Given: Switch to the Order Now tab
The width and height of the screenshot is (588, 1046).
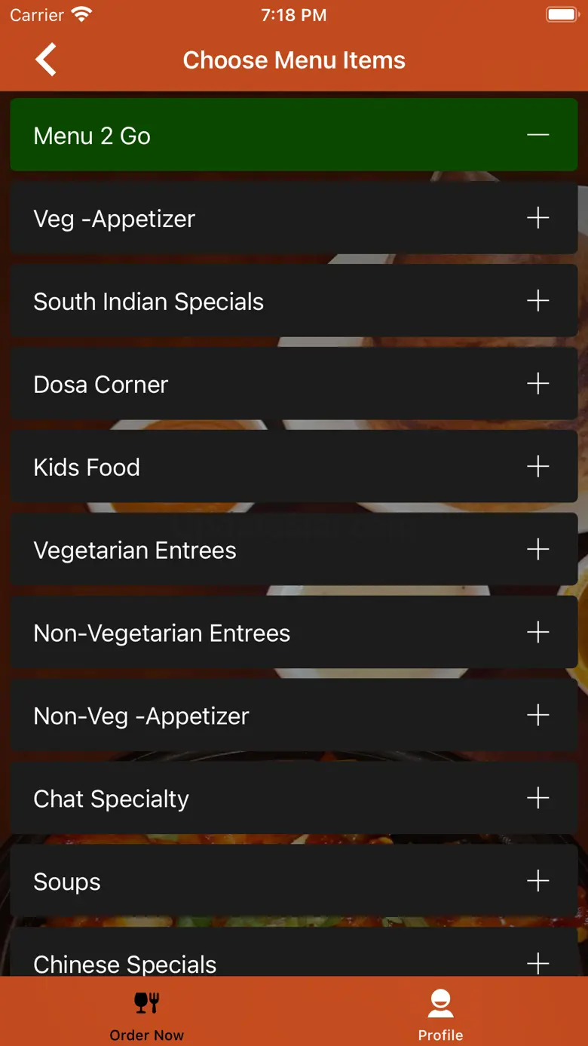Looking at the screenshot, I should (x=146, y=1035).
